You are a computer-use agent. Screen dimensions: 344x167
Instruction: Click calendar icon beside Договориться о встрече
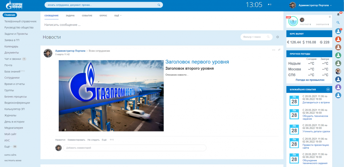tap(294, 100)
